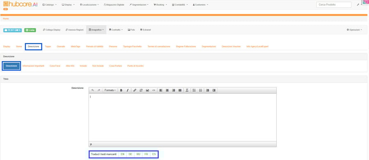Translate missing texts to ES

click(154, 154)
